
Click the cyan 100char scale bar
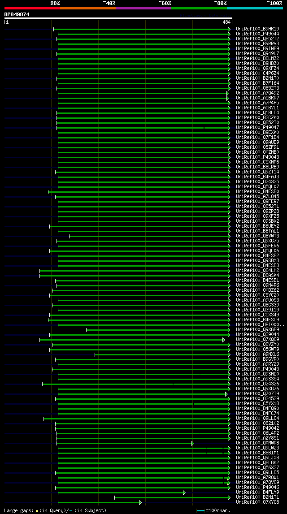[x=201, y=511]
